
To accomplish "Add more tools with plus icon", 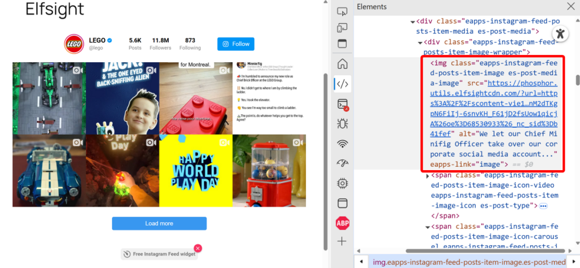I will click(x=343, y=242).
